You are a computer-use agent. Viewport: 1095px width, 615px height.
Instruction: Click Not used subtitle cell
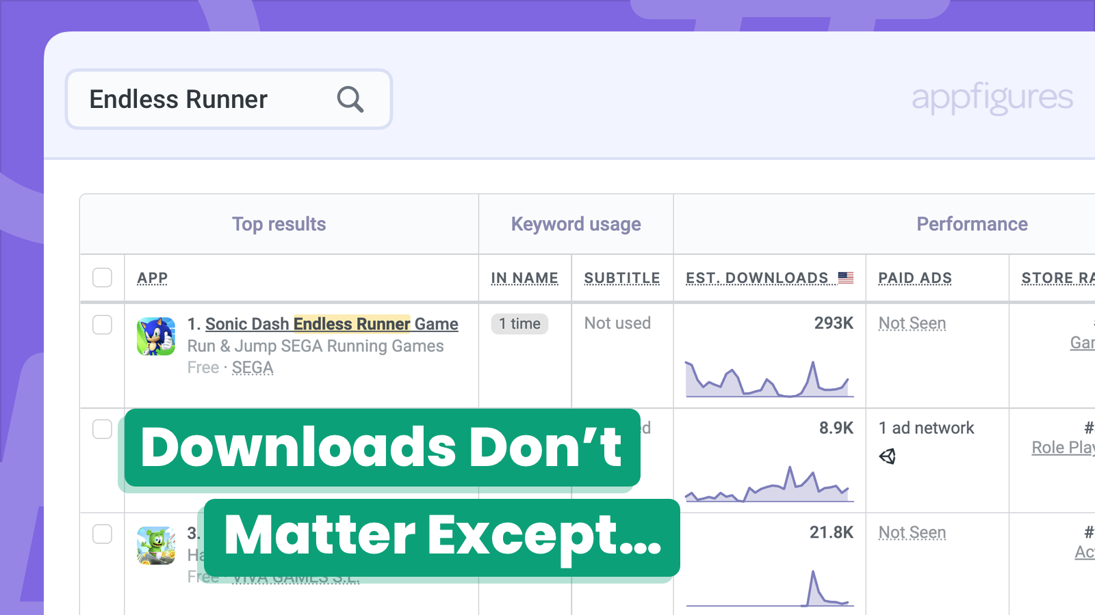pyautogui.click(x=617, y=323)
